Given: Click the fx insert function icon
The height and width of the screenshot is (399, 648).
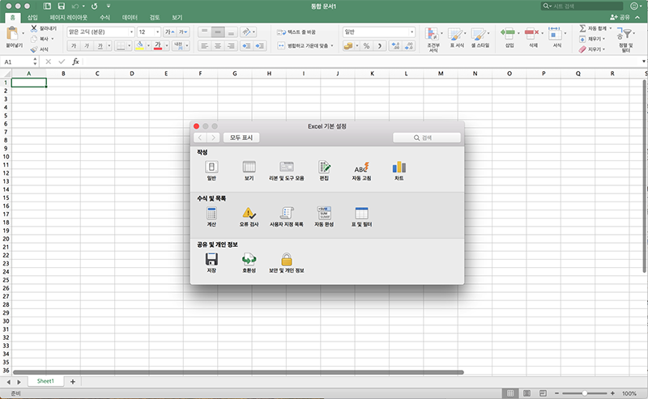Looking at the screenshot, I should click(75, 62).
